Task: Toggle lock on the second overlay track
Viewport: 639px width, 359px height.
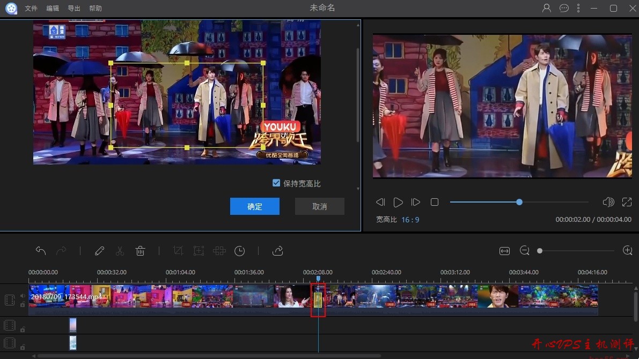Action: (23, 347)
